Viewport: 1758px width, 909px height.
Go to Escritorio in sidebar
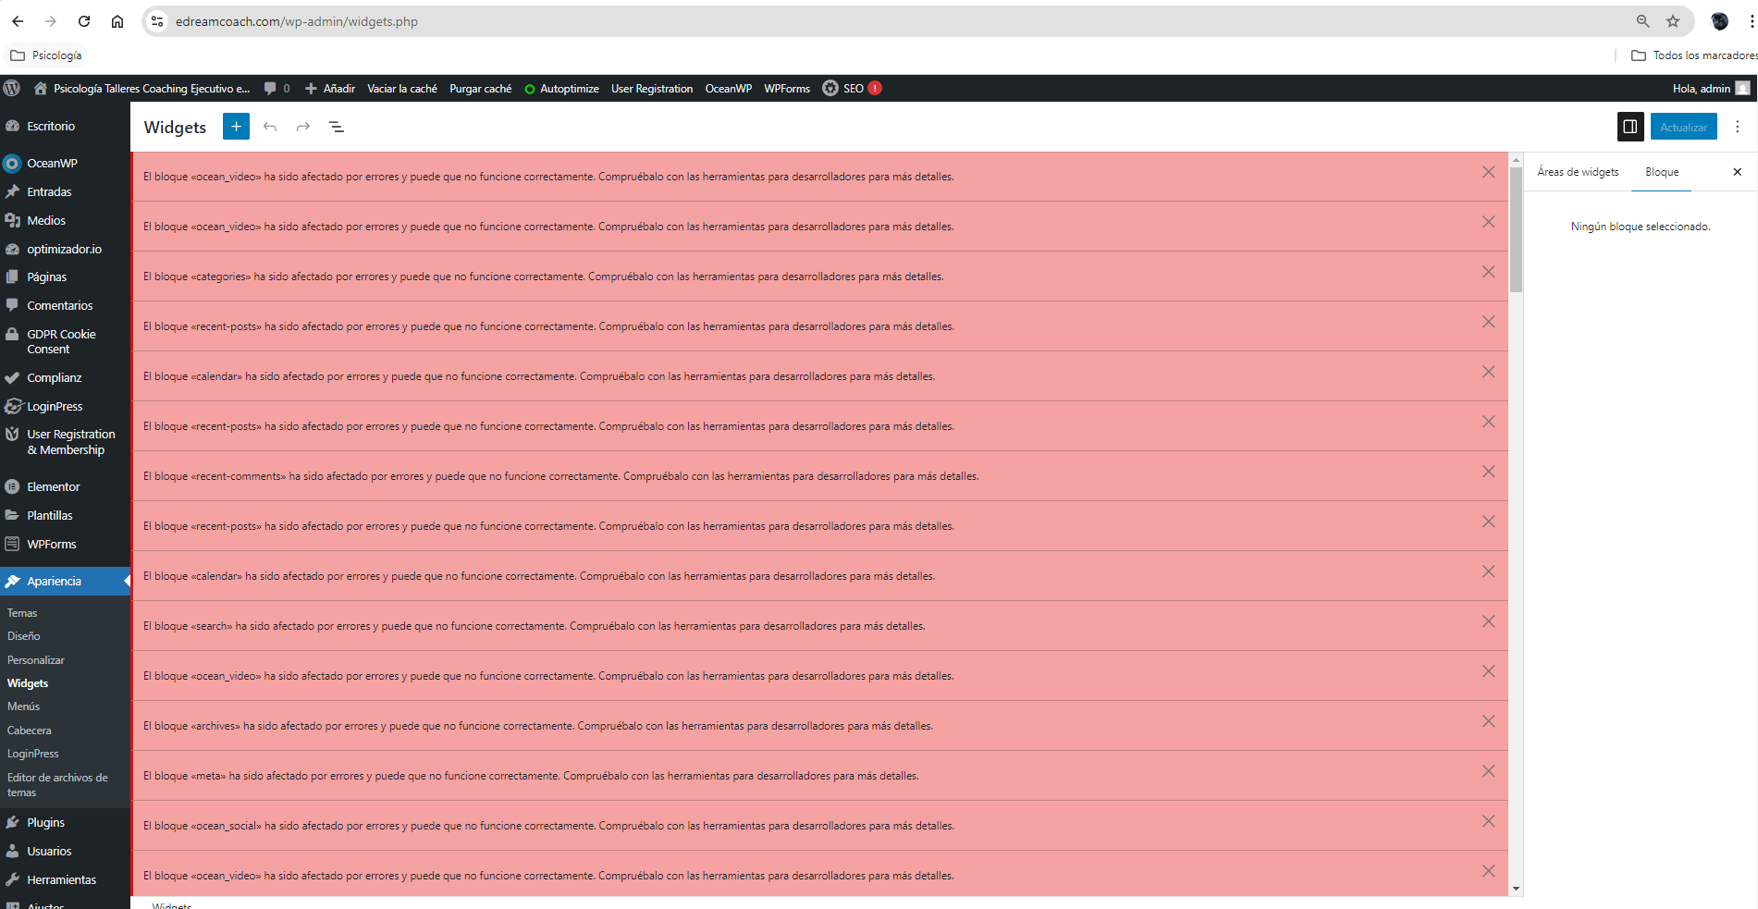51,127
